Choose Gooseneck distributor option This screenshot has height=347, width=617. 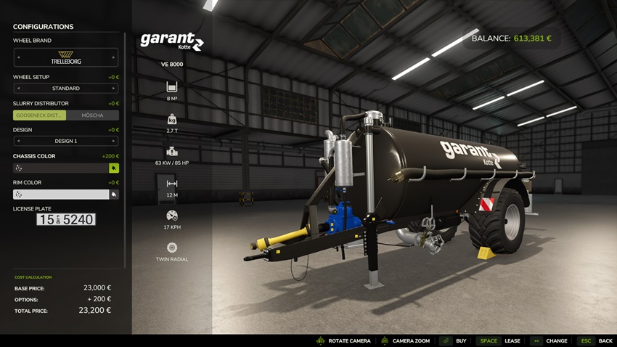point(39,115)
